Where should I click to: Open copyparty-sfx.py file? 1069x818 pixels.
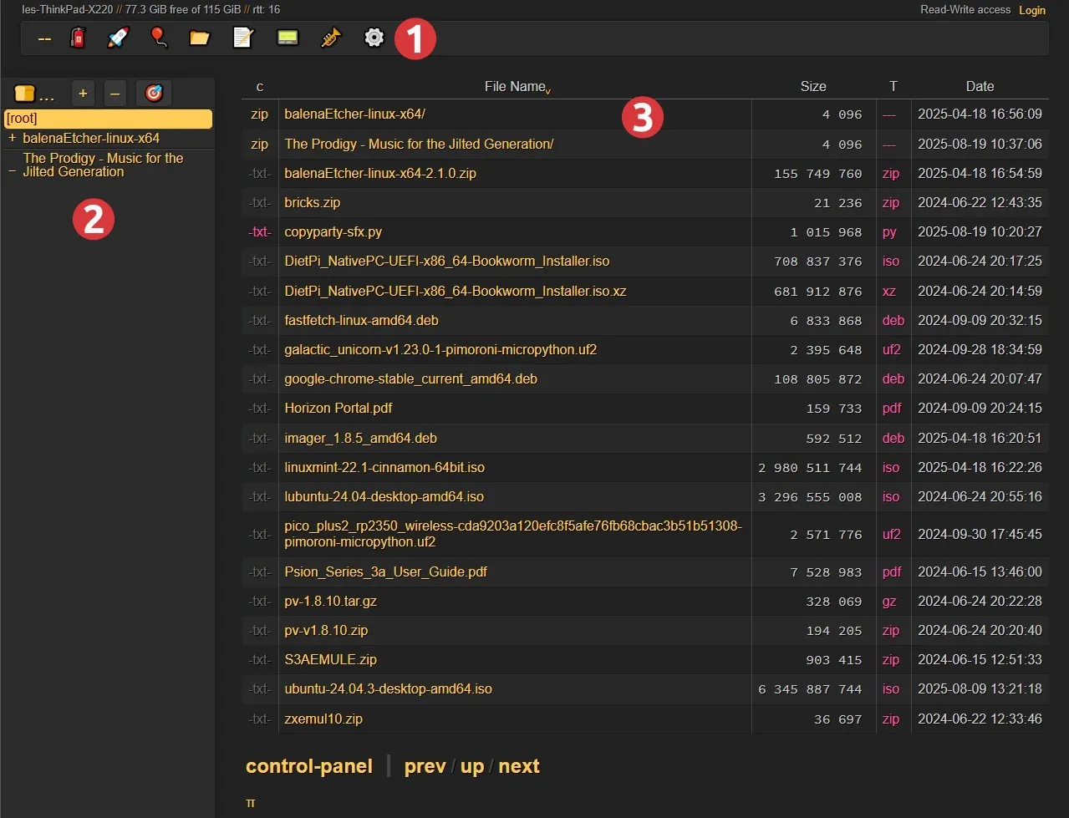point(333,232)
